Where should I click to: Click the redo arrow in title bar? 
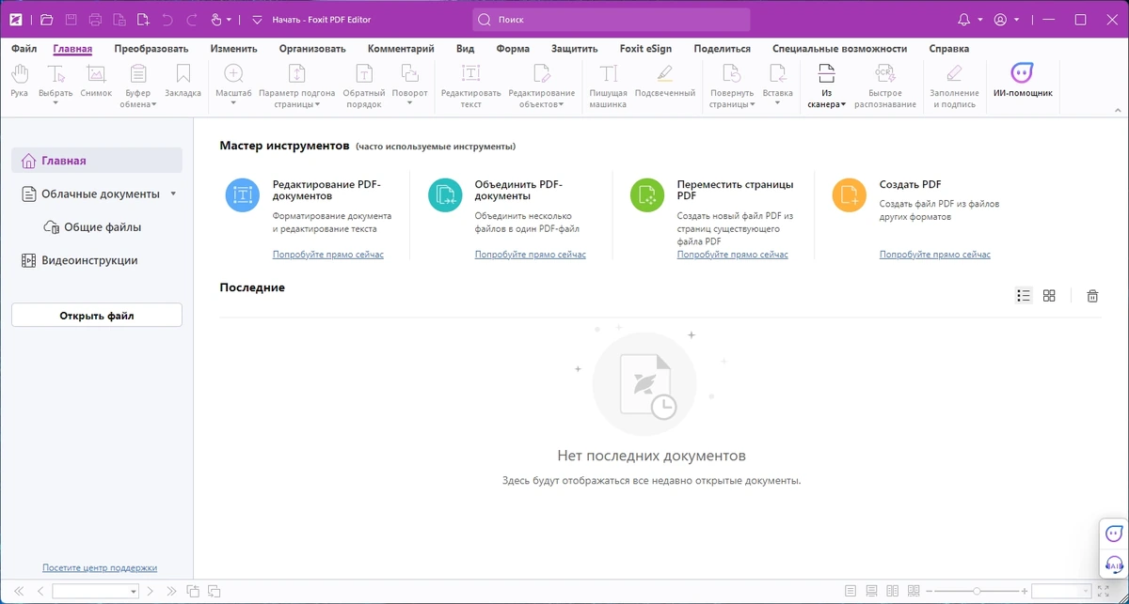(x=192, y=20)
